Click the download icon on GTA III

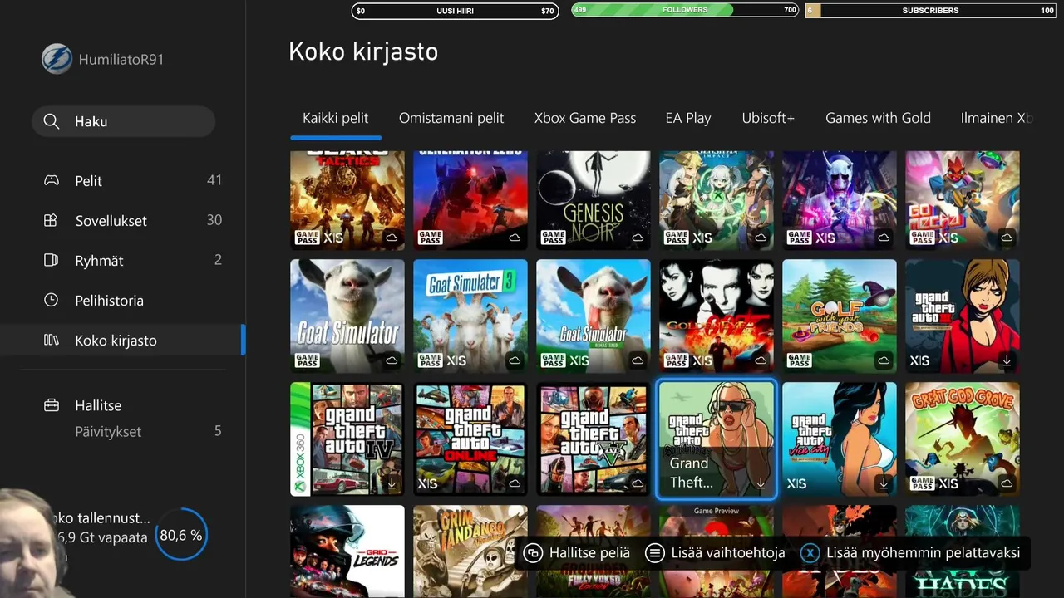(1007, 360)
